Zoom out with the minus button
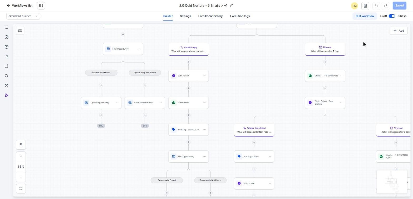Viewport: 413px width, 199px height. tap(21, 177)
